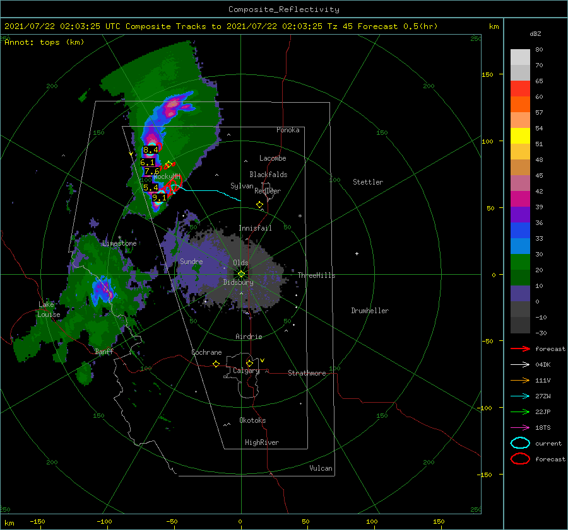568x530 pixels.
Task: Click the storm top label 5.4
Action: tap(151, 188)
